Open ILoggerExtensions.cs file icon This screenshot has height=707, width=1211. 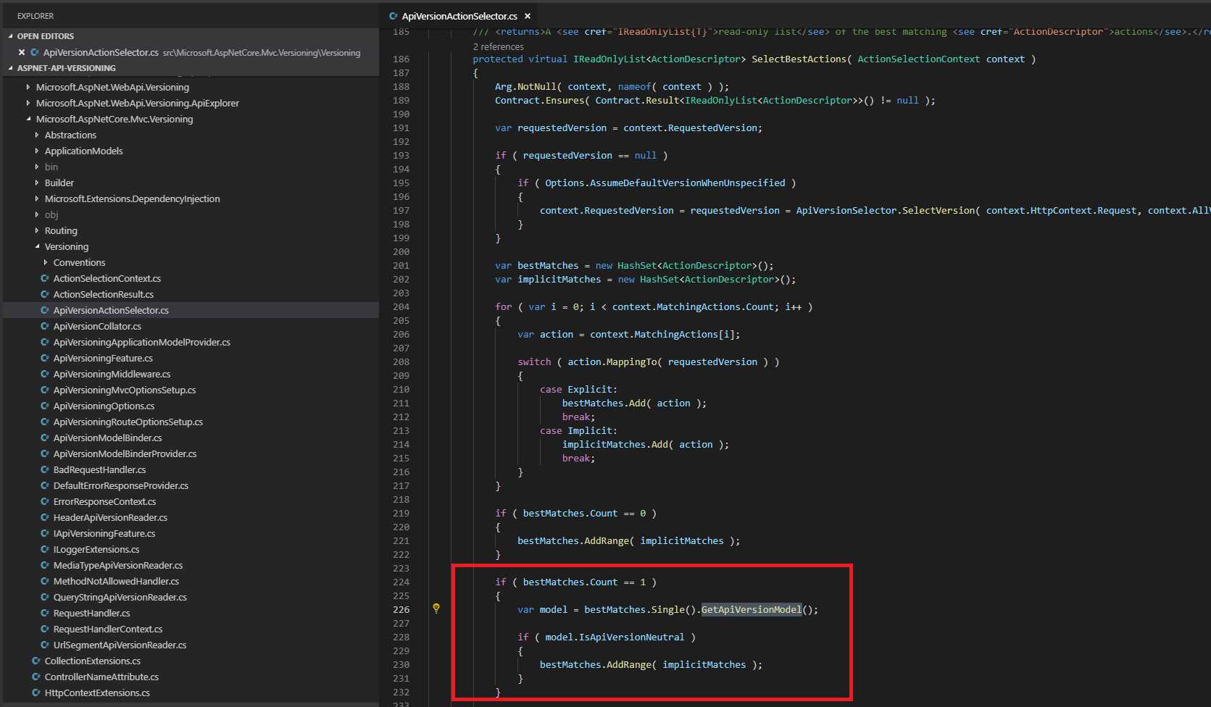(x=45, y=549)
